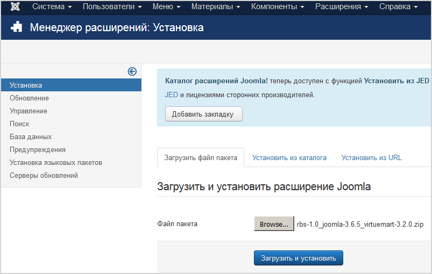Go to Обновление in the sidebar
Viewport: 432px width, 274px height.
pos(29,98)
